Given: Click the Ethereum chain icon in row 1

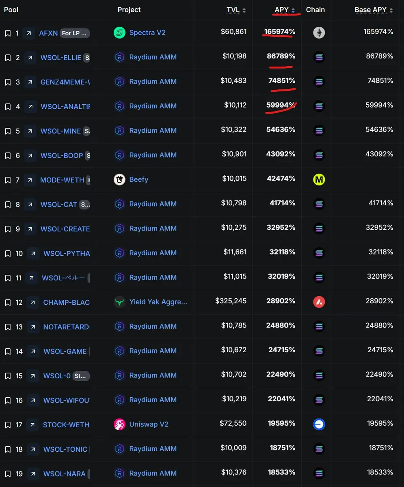Looking at the screenshot, I should pos(319,33).
